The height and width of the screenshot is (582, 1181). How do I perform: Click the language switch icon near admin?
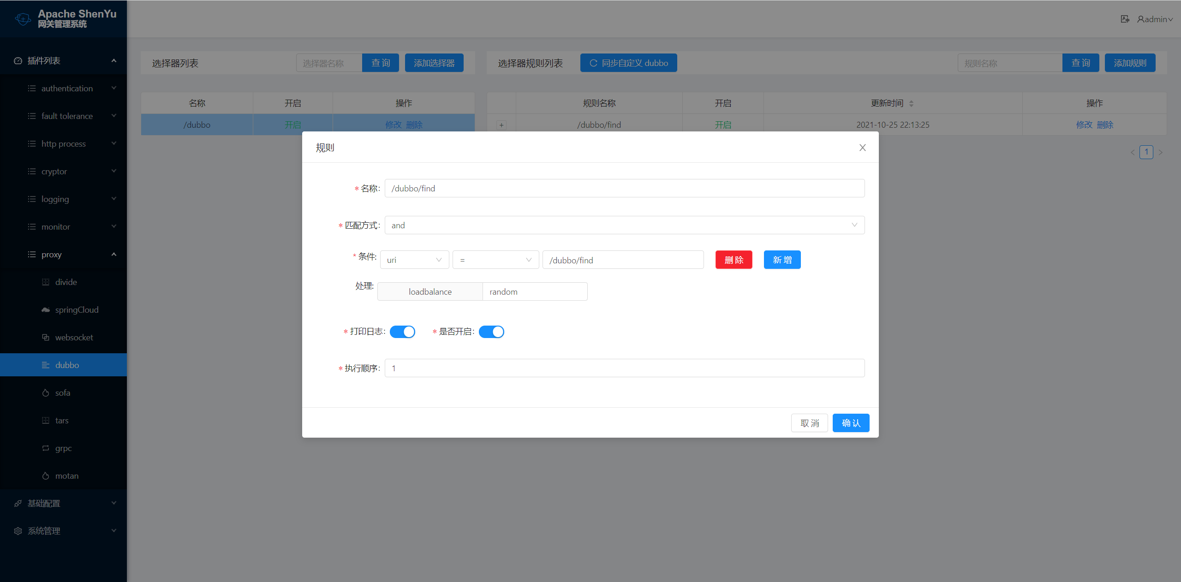pyautogui.click(x=1125, y=19)
